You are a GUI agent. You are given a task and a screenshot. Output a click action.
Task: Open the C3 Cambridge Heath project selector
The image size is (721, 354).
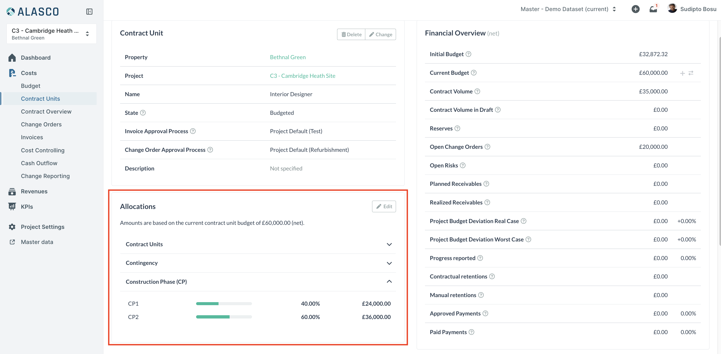tap(52, 34)
